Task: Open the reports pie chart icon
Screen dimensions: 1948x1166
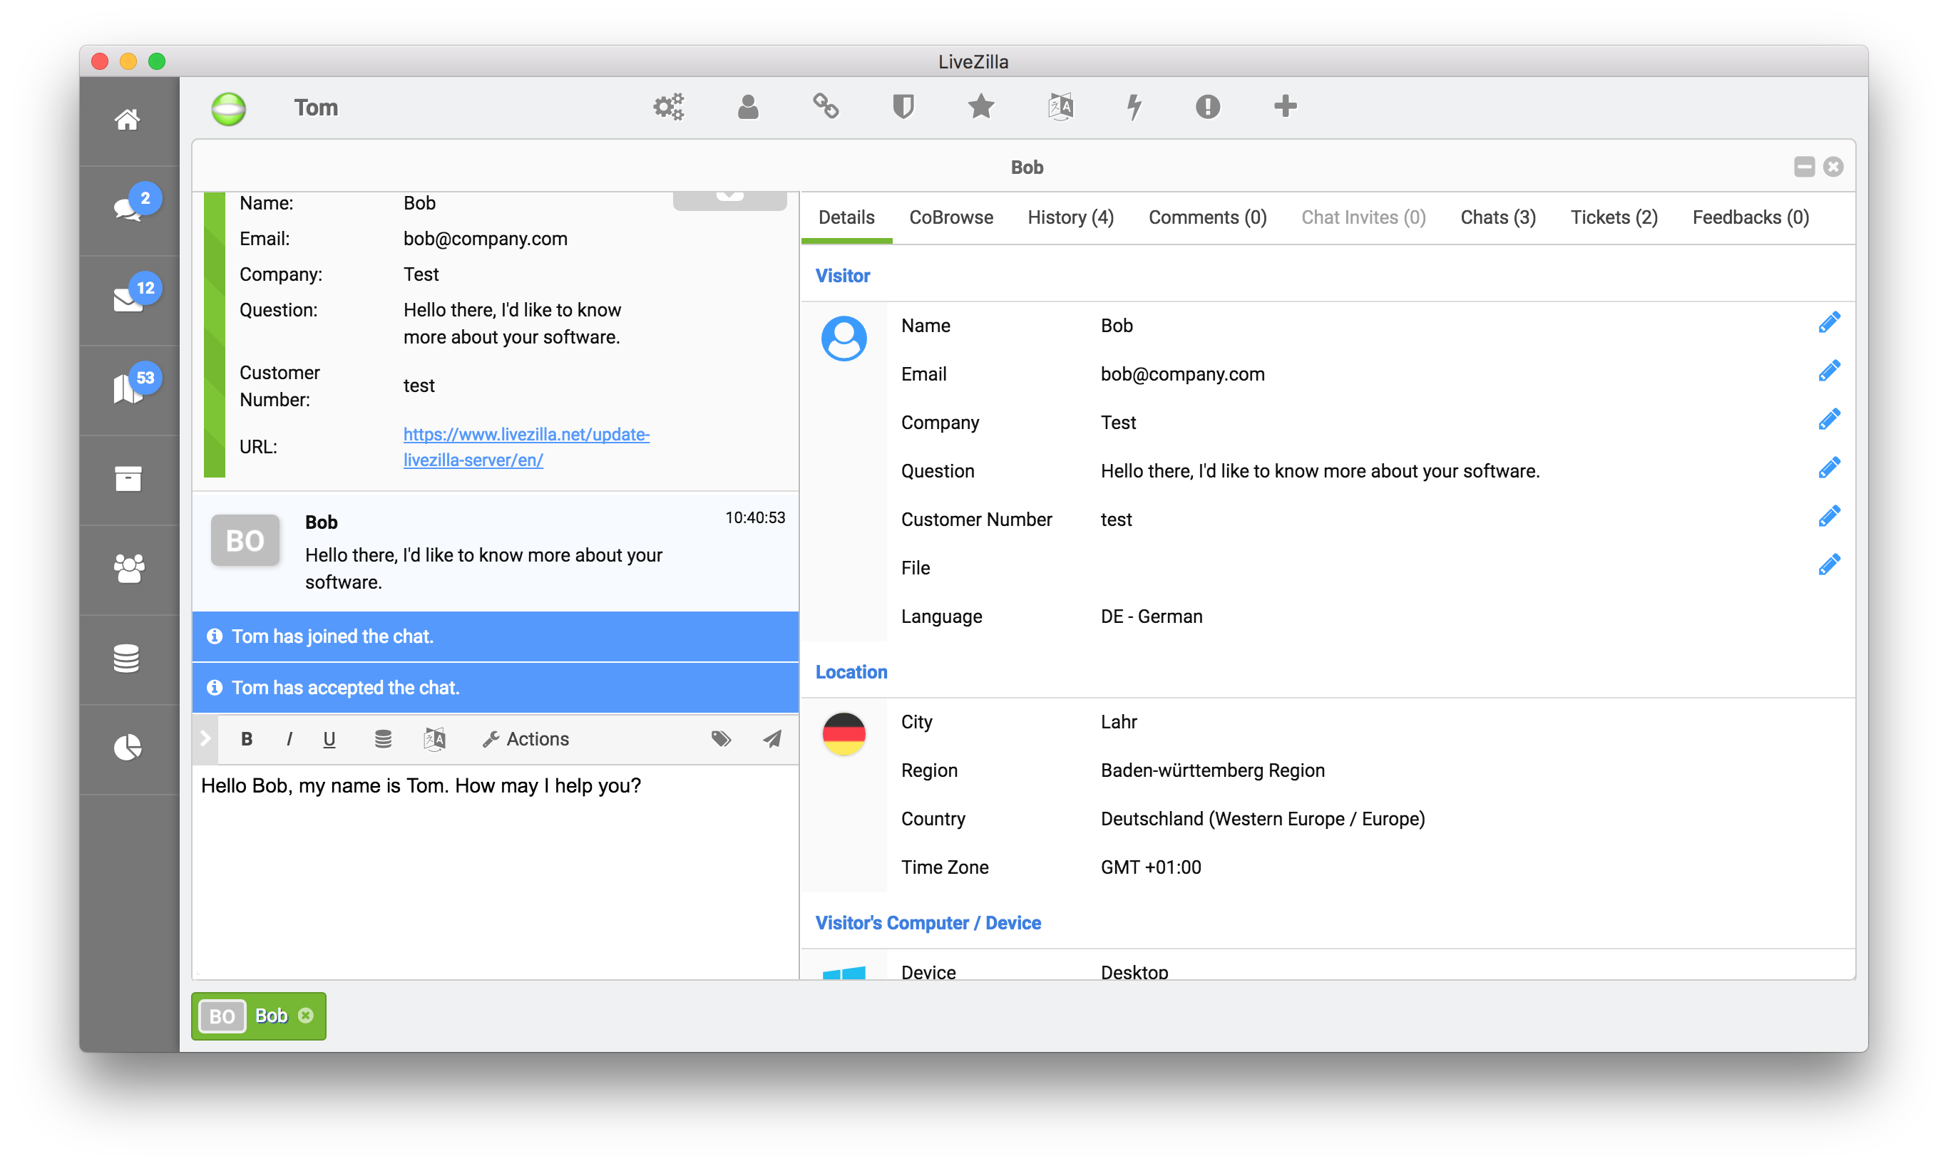Action: [x=128, y=747]
